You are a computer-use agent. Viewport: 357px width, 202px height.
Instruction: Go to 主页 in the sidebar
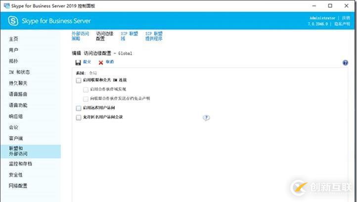click(13, 39)
